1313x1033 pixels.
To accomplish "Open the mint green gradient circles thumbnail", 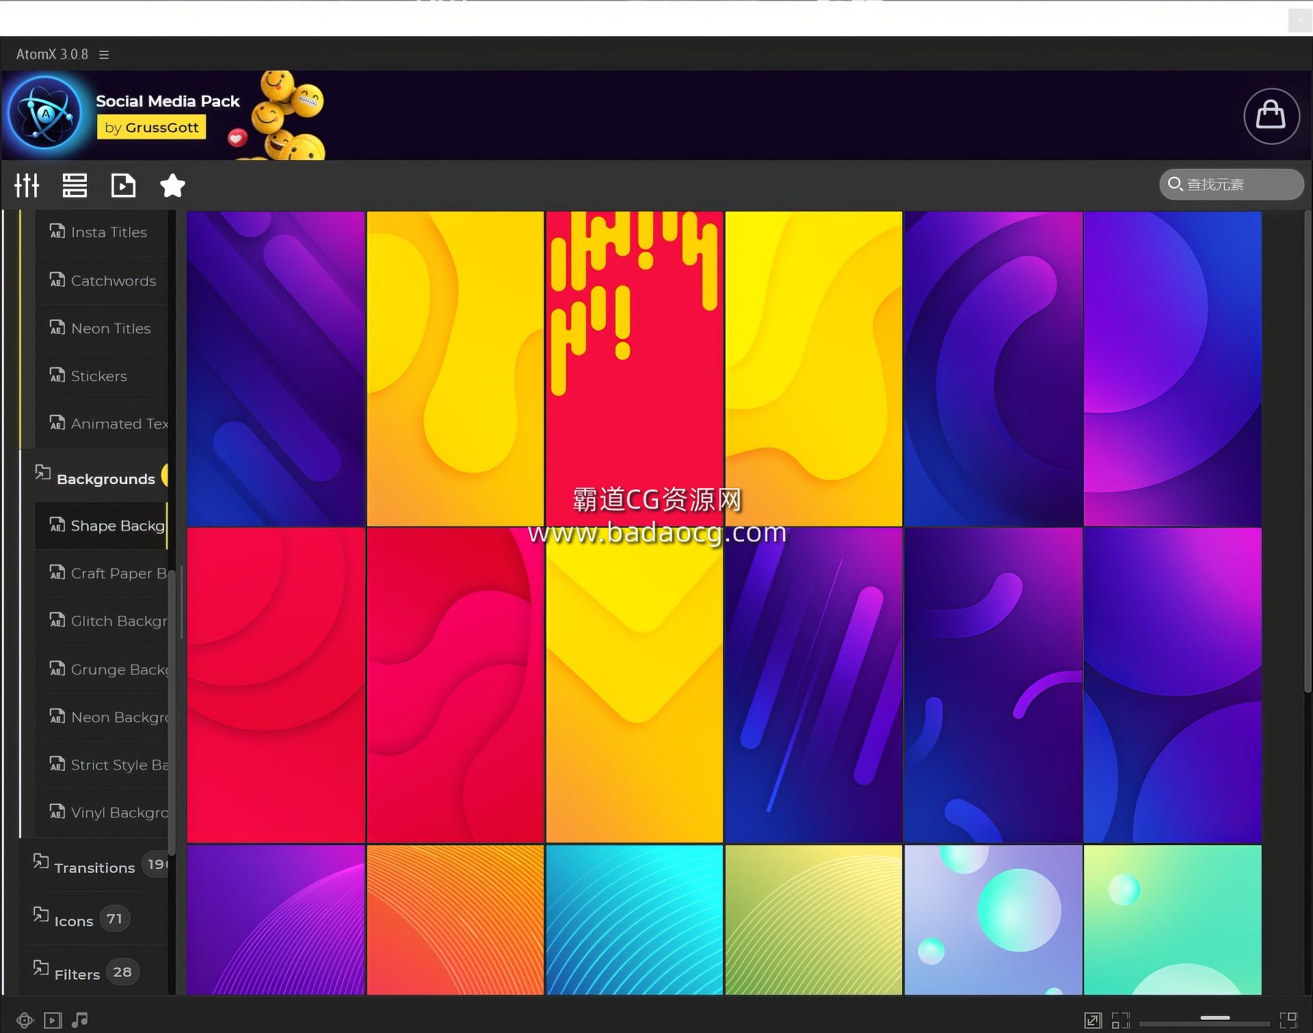I will pyautogui.click(x=1172, y=920).
